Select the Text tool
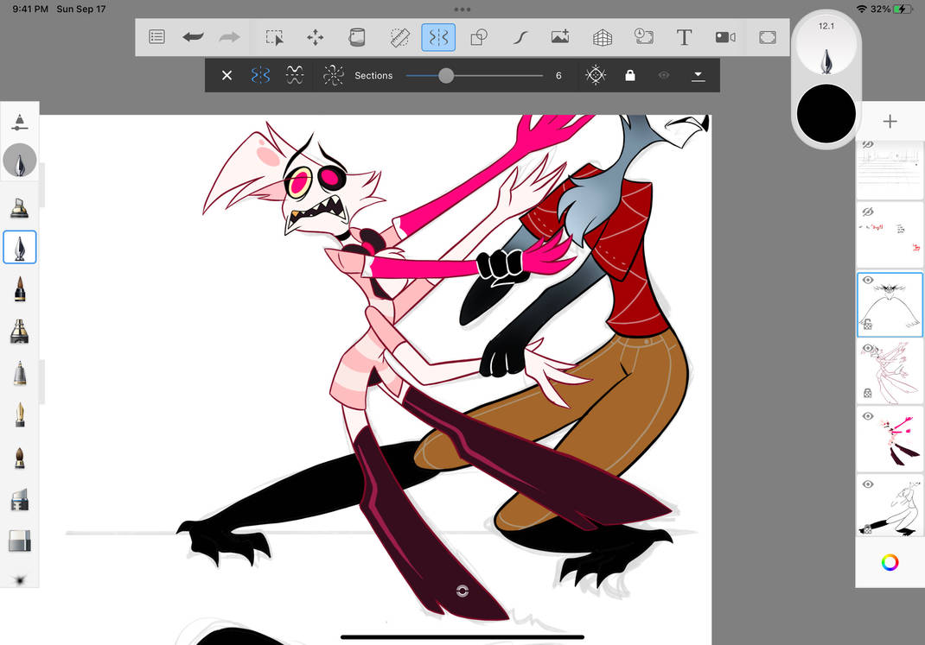Viewport: 925px width, 645px height. [x=684, y=37]
